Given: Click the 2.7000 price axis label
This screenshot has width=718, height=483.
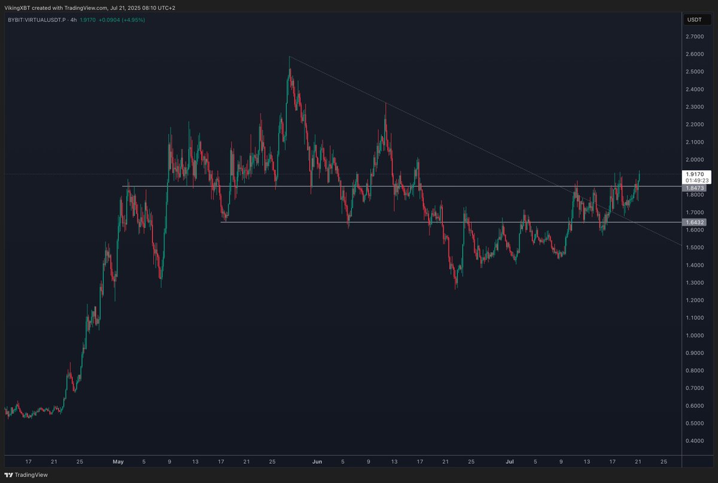Looking at the screenshot, I should [x=694, y=37].
